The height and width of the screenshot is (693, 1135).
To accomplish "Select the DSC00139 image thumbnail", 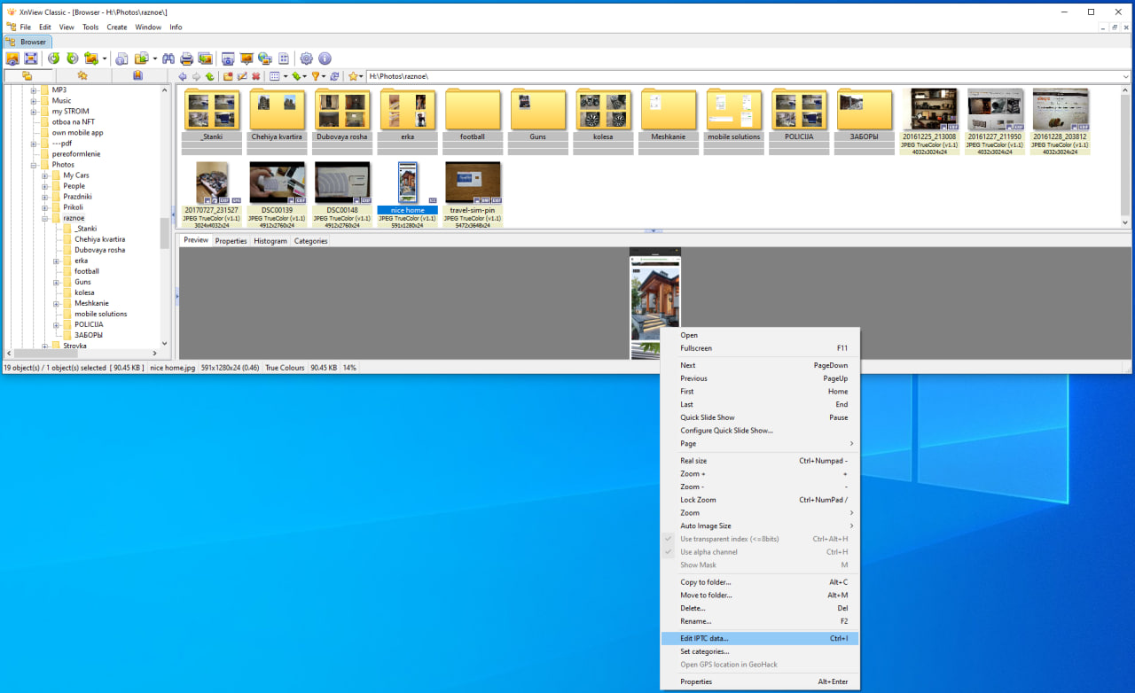I will click(277, 194).
